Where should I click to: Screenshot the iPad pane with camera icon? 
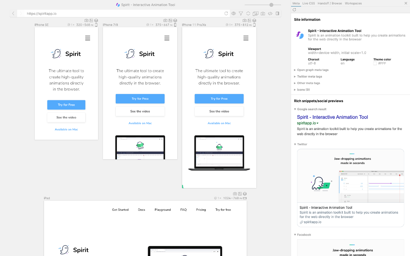235,194
